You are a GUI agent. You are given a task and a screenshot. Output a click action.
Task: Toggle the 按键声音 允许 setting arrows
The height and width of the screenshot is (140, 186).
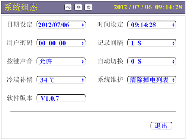pos(83,62)
